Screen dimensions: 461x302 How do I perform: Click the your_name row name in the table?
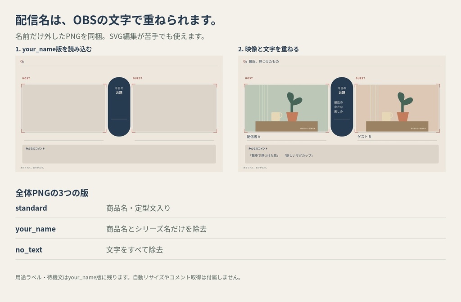36,229
